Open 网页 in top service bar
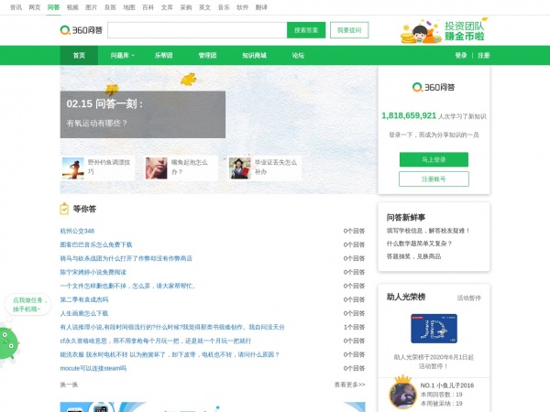The height and width of the screenshot is (412, 550). 35,7
